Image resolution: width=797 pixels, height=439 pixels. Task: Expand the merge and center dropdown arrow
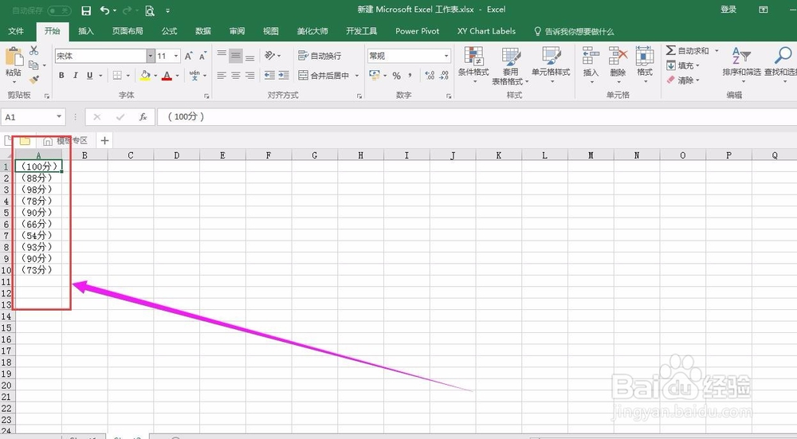(357, 75)
